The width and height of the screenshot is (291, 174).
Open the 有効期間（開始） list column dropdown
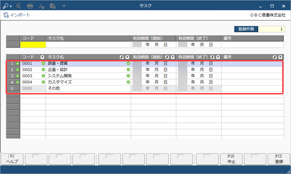click(x=172, y=57)
